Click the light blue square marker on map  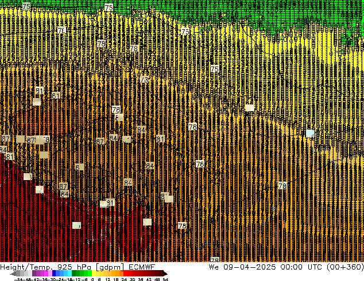(310, 133)
